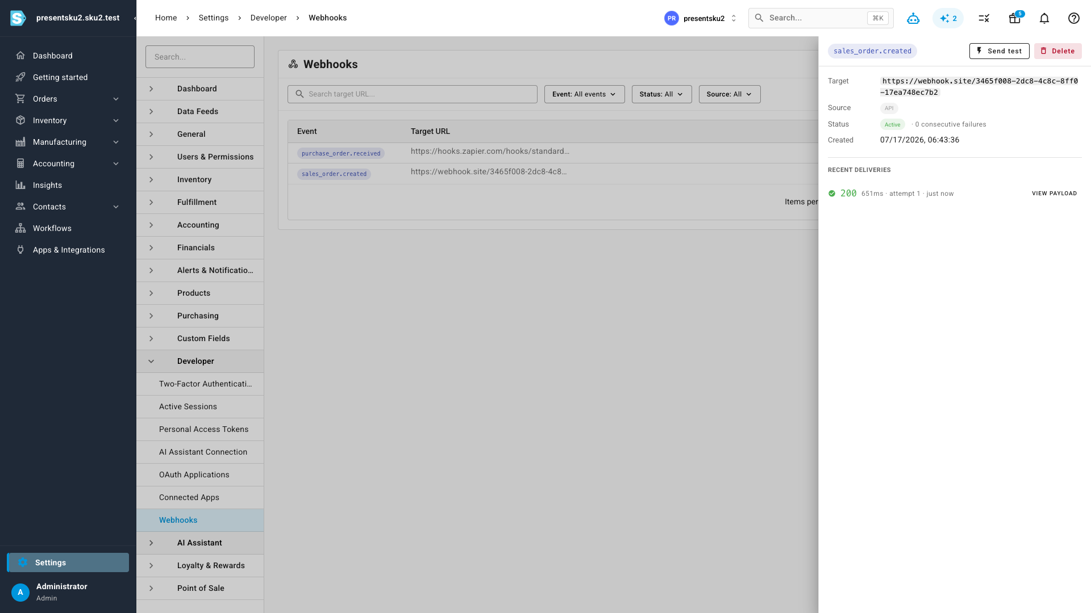Image resolution: width=1091 pixels, height=613 pixels.
Task: Click the Contacts people icon
Action: 20,207
